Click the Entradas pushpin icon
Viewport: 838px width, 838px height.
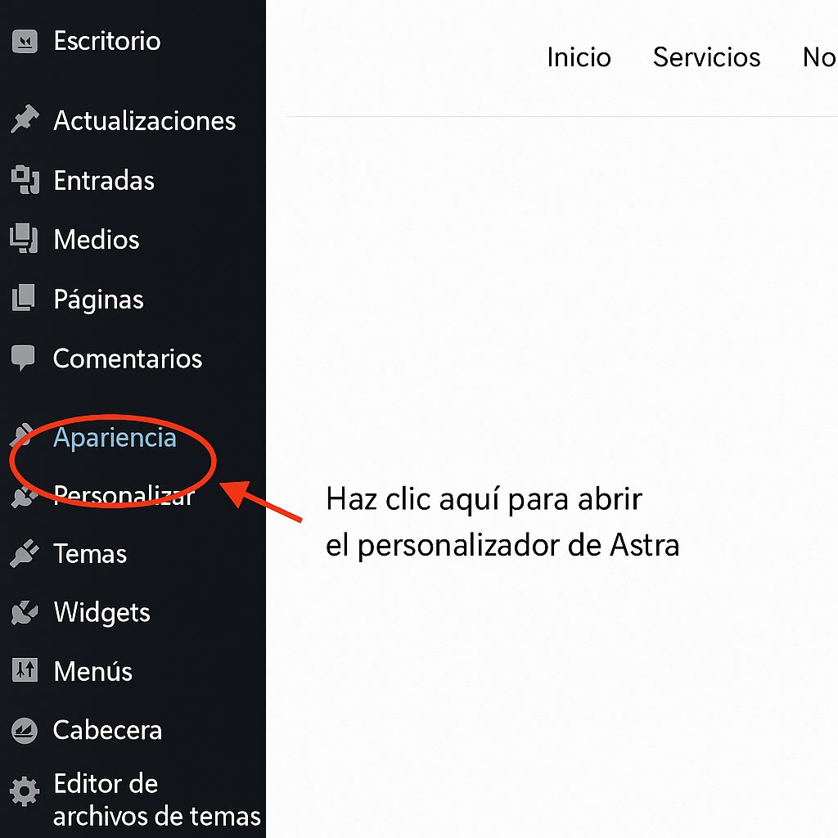click(x=25, y=180)
